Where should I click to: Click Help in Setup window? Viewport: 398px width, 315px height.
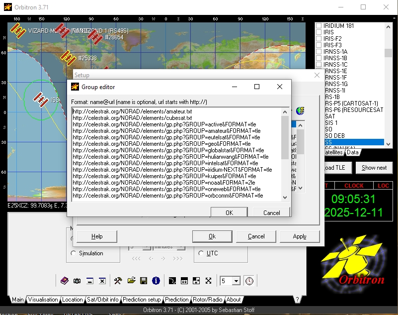(x=97, y=236)
